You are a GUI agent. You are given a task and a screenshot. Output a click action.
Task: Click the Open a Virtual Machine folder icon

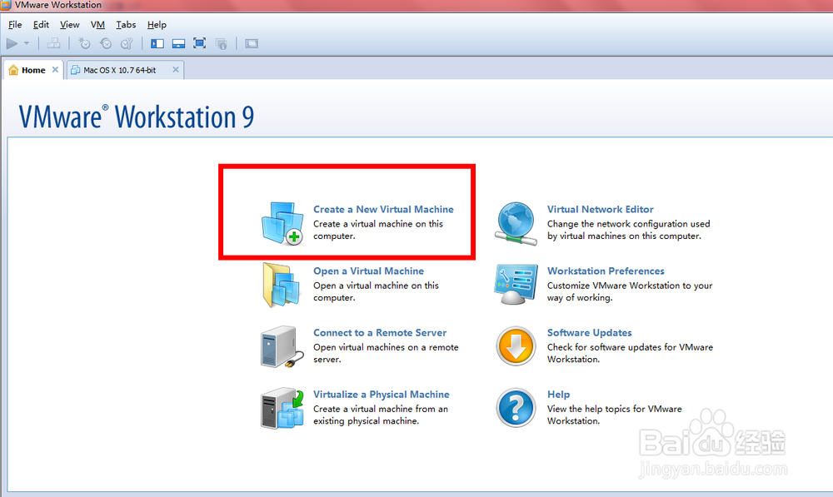[x=282, y=286]
